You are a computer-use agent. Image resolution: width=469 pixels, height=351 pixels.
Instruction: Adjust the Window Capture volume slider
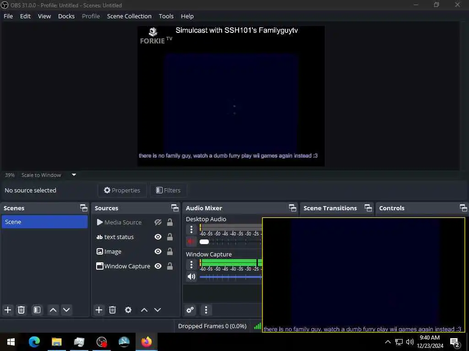(x=231, y=277)
